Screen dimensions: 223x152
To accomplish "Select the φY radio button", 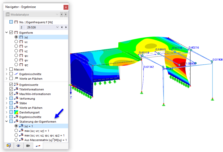I will pyautogui.click(x=16, y=60).
